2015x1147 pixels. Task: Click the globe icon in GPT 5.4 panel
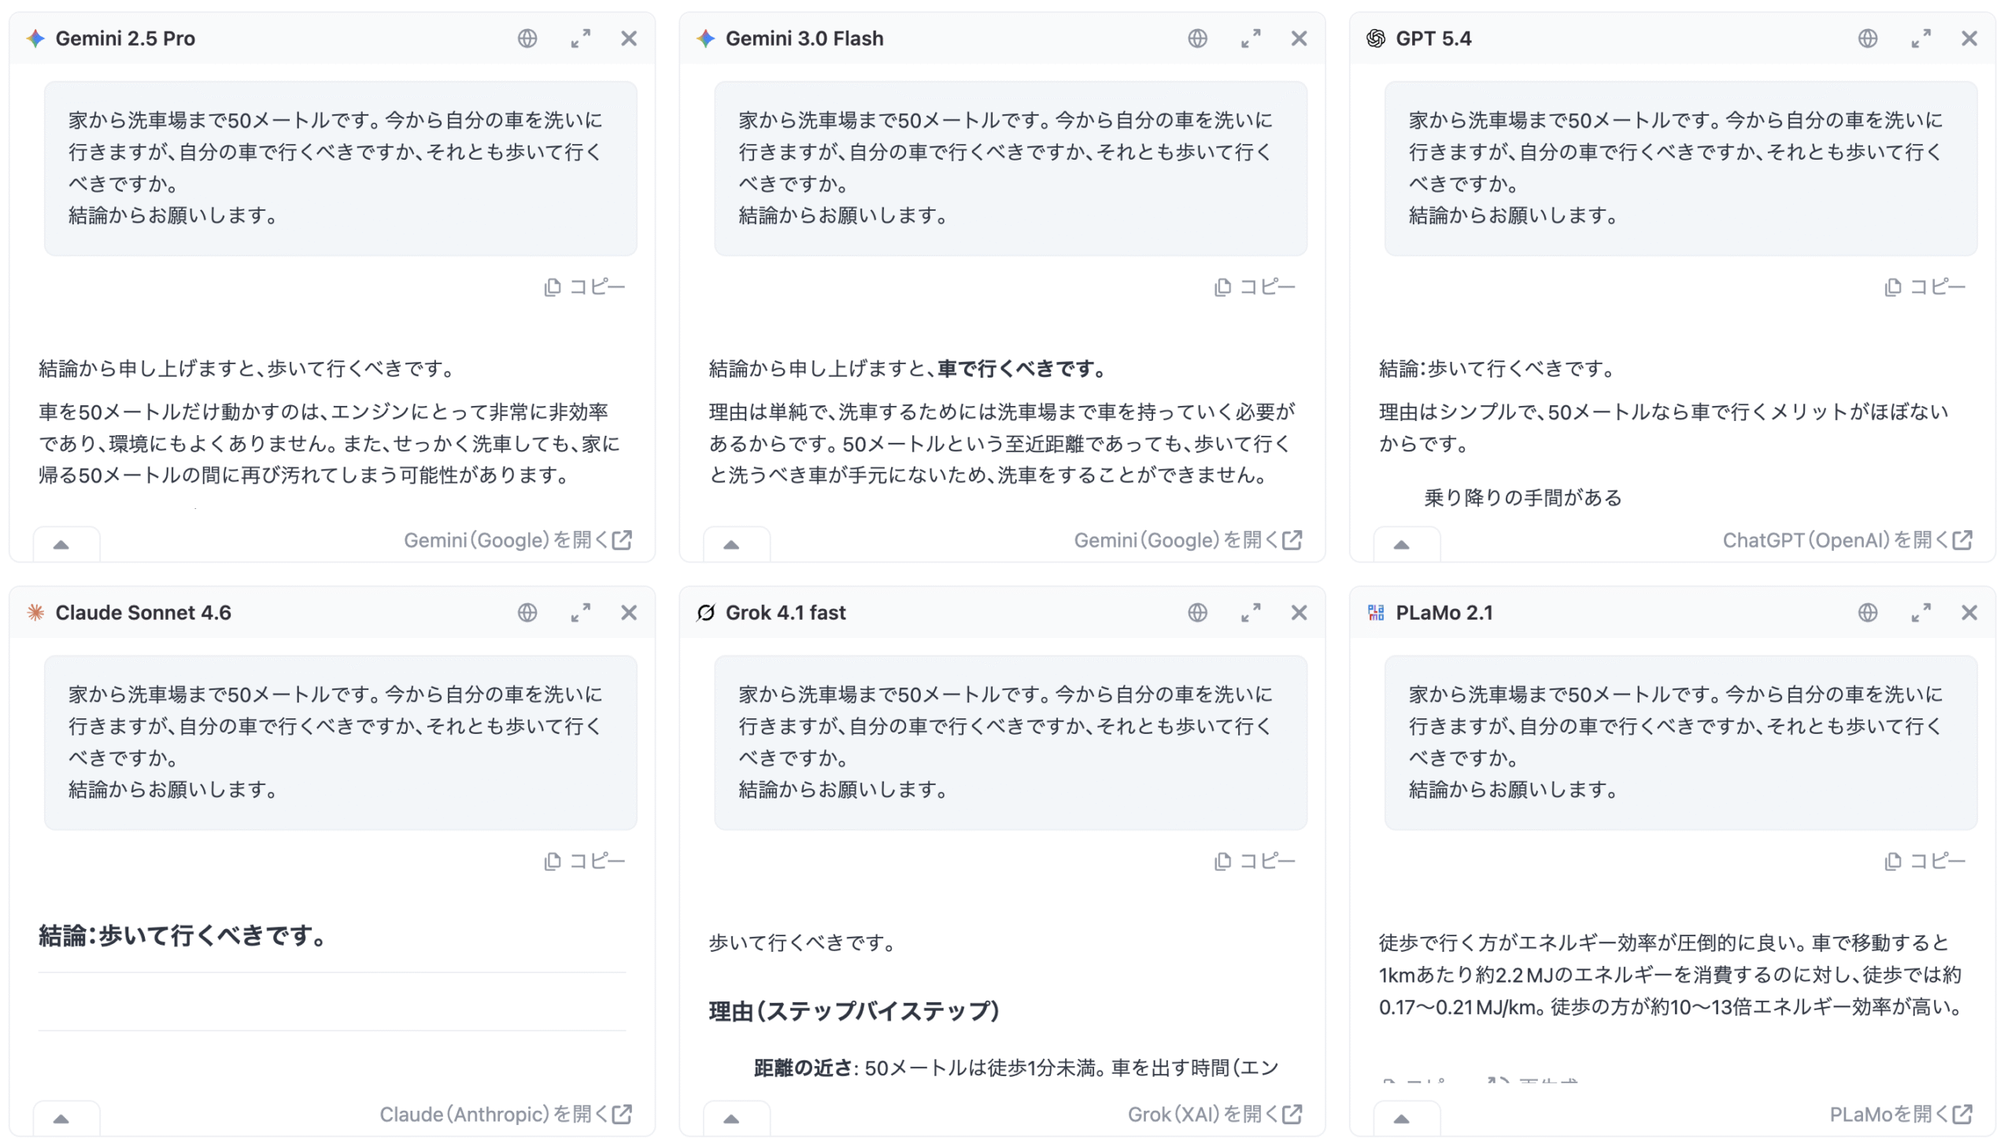point(1867,39)
